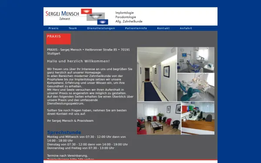The width and height of the screenshot is (261, 163).
Task: Click the blue smile icon in header
Action: point(103,22)
